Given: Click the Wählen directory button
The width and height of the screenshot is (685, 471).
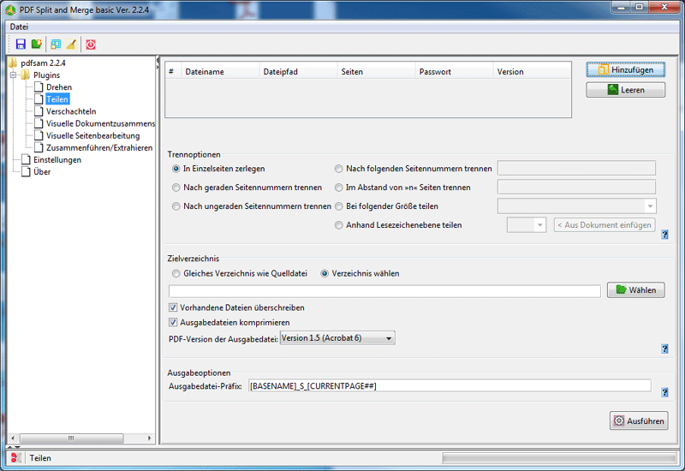Looking at the screenshot, I should (636, 290).
